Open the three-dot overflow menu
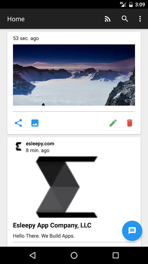 (140, 19)
